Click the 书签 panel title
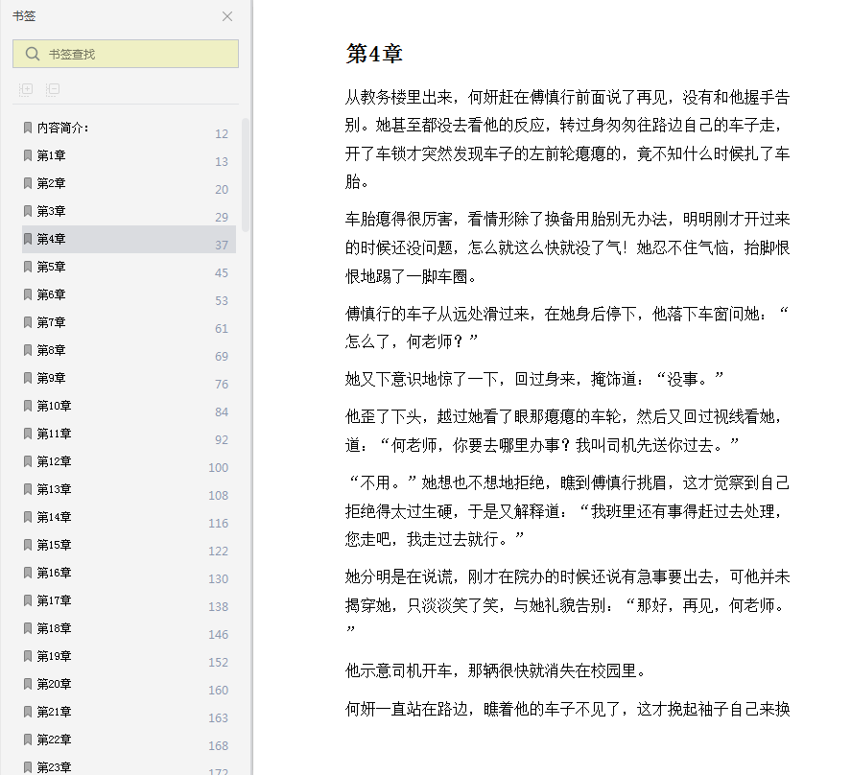This screenshot has width=851, height=775. point(24,16)
